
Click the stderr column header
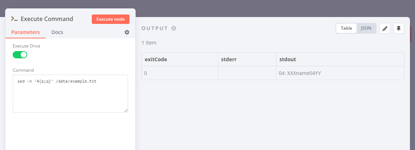pos(229,59)
